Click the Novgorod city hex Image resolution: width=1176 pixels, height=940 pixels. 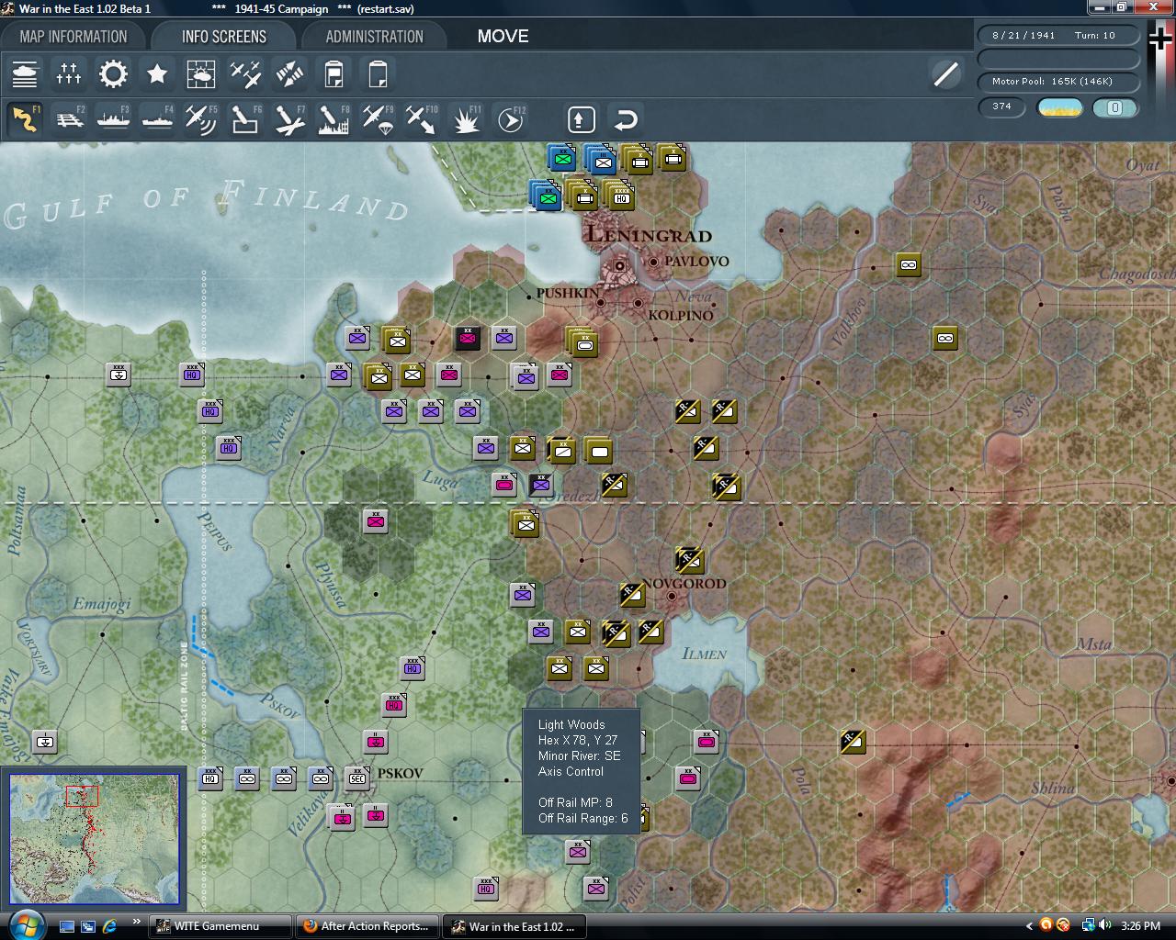click(x=672, y=596)
